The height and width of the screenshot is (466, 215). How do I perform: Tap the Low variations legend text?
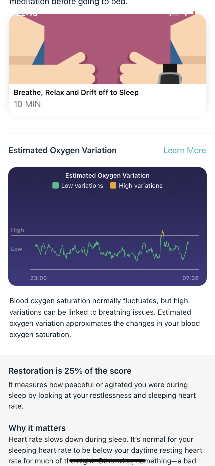pyautogui.click(x=82, y=186)
